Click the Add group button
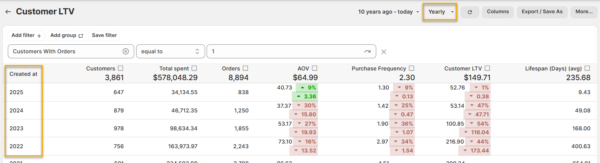The width and height of the screenshot is (600, 163). coord(67,35)
